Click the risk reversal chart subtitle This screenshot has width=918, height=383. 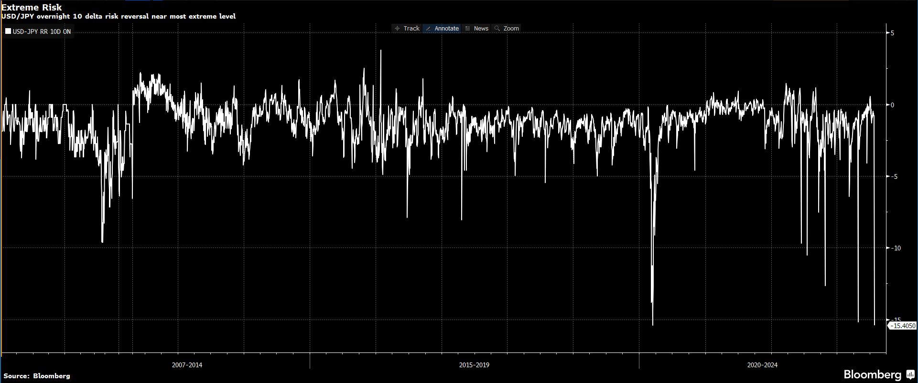[119, 16]
